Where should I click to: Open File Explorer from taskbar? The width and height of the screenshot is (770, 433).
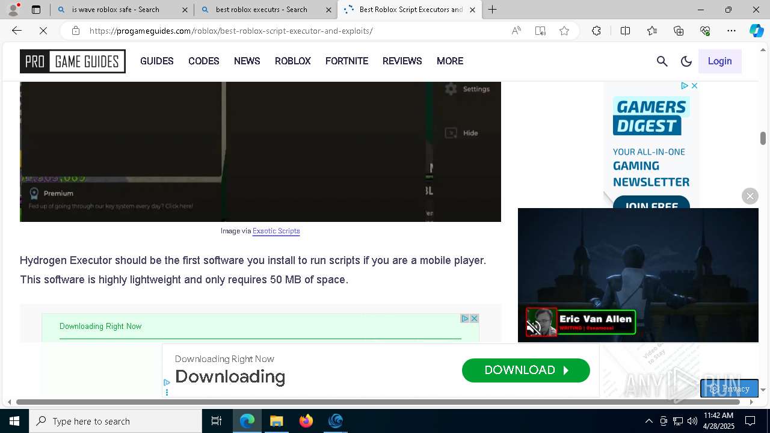[276, 421]
